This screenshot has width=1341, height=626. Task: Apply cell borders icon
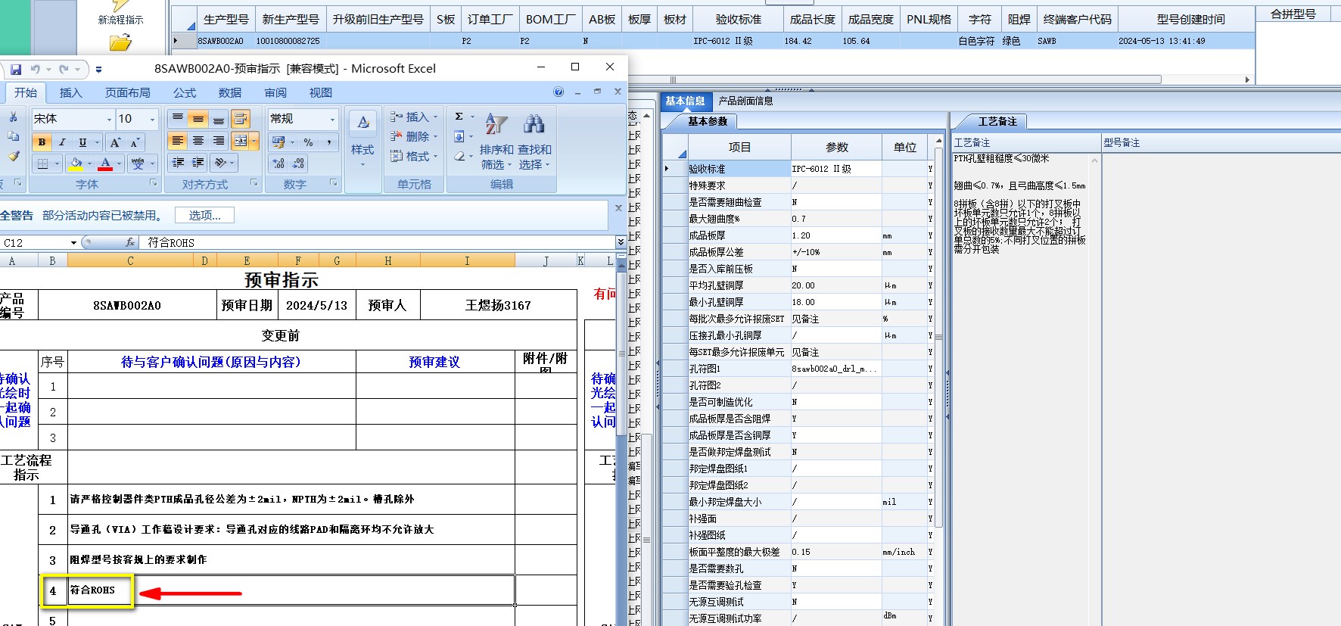tap(42, 163)
